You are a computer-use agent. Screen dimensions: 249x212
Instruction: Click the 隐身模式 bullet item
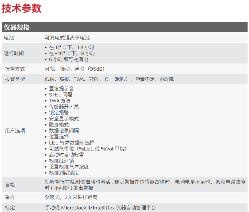59,125
